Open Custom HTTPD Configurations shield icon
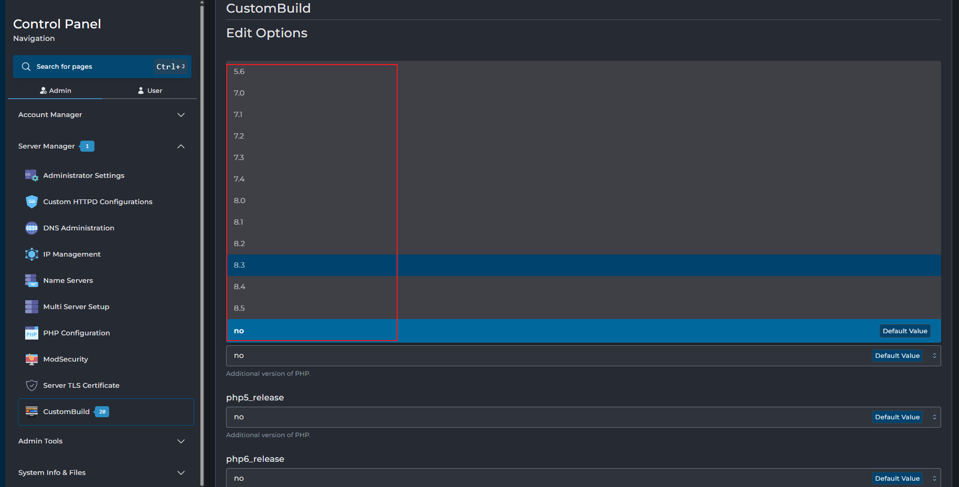Viewport: 959px width, 487px height. (x=31, y=202)
